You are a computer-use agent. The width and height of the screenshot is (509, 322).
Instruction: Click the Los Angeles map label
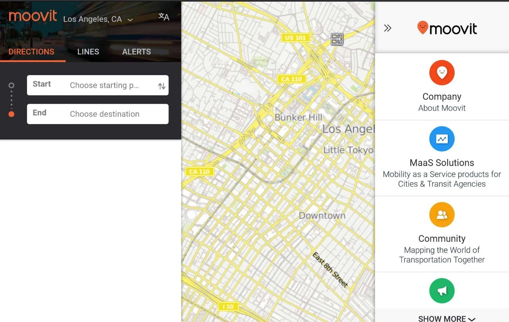[348, 129]
